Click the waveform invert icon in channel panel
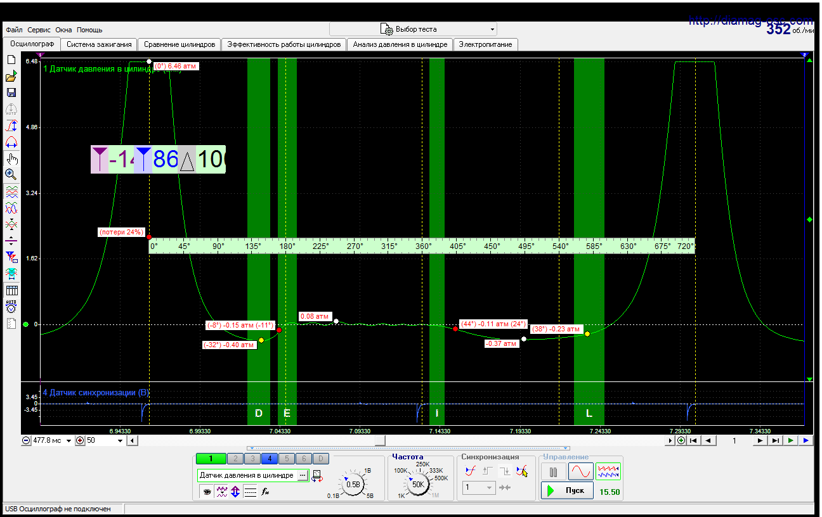 coord(221,491)
